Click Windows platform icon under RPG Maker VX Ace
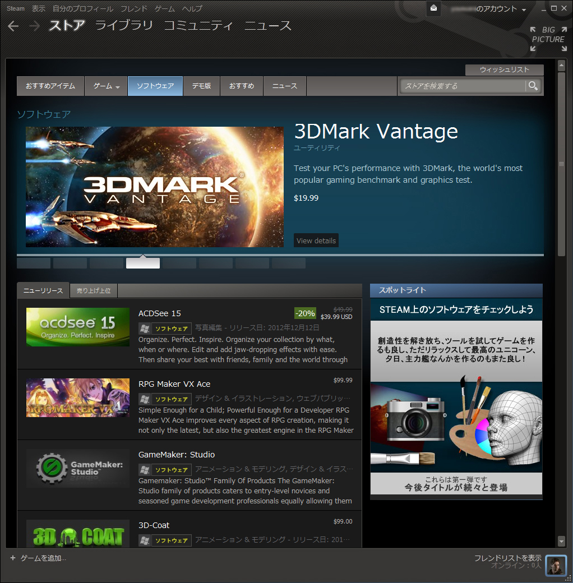Screen dimensions: 573x583 click(144, 399)
